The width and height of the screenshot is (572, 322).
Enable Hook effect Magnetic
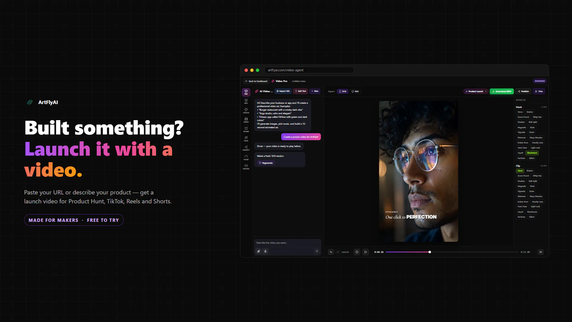[522, 128]
